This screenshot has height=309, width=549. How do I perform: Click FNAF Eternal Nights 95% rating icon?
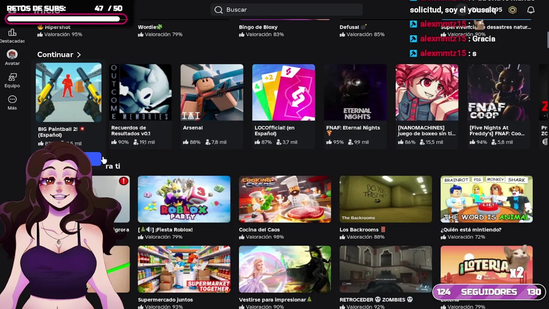(x=329, y=142)
